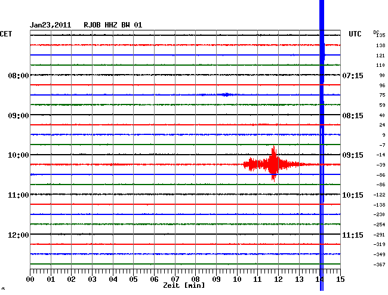This screenshot has height=295, width=388.
Task: Click the '11' minute axis label
Action: (x=257, y=279)
